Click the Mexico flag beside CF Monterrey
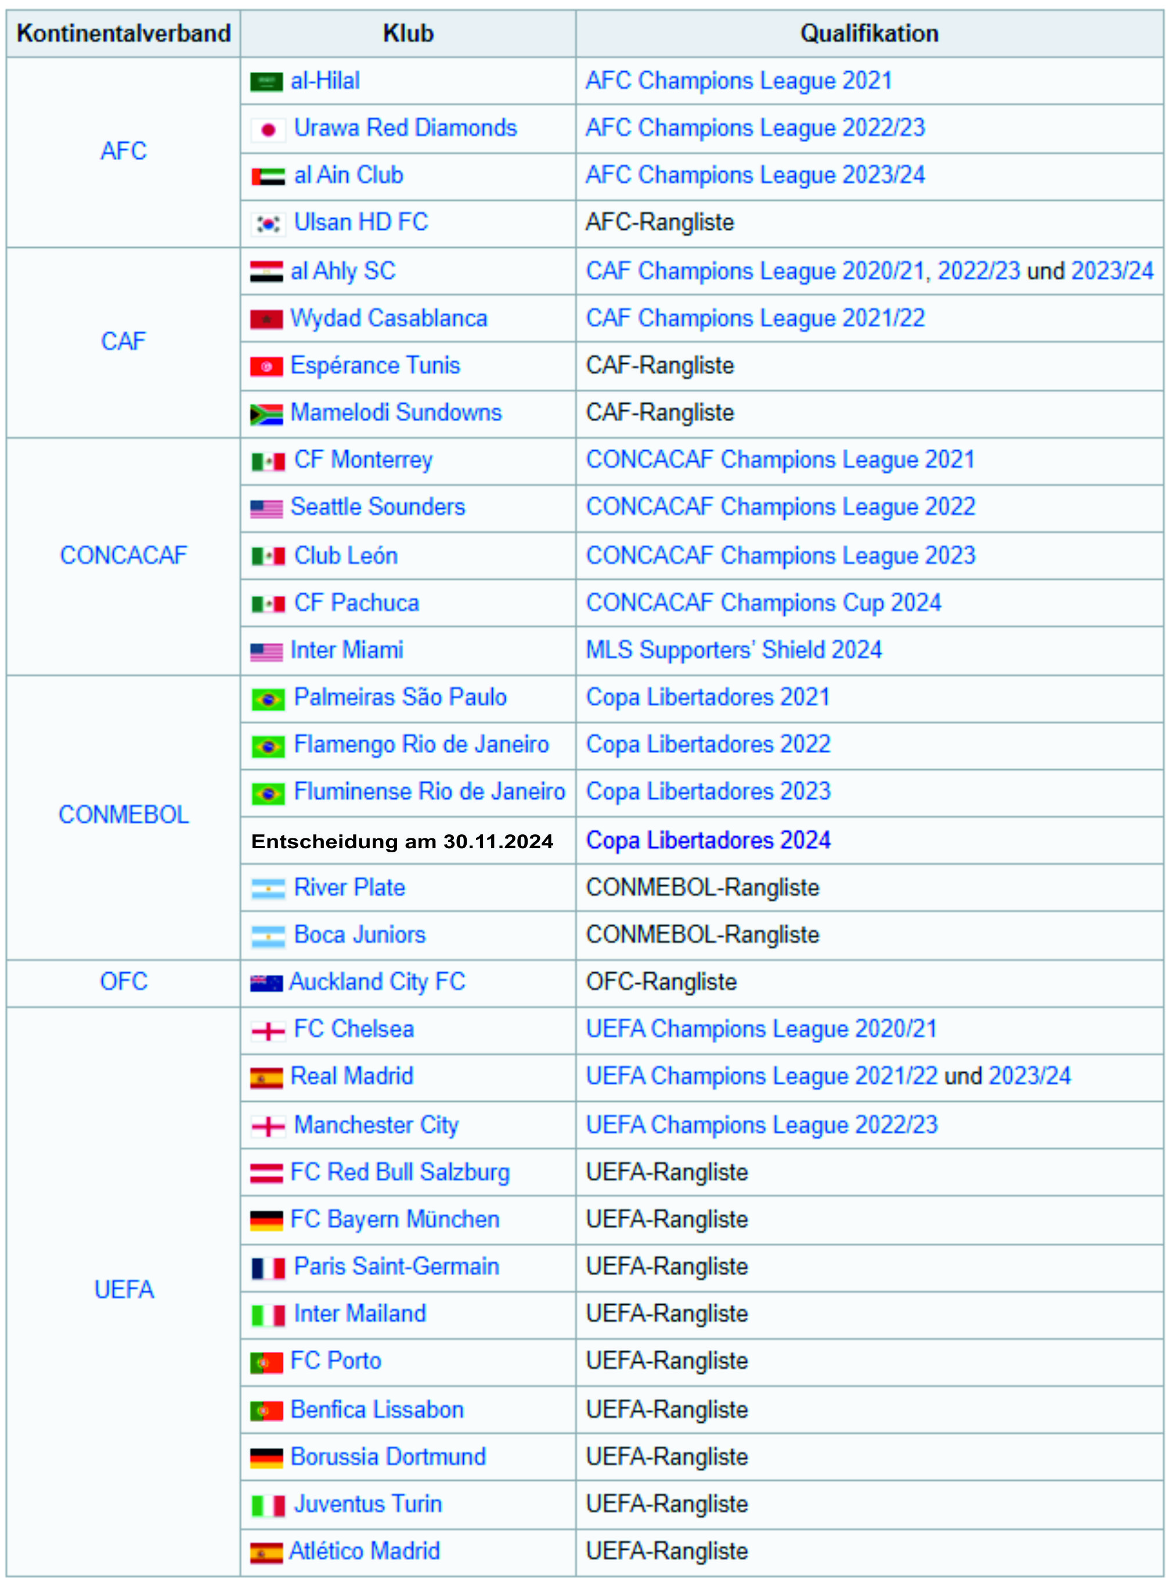Screen dimensions: 1172x1581 click(x=268, y=462)
